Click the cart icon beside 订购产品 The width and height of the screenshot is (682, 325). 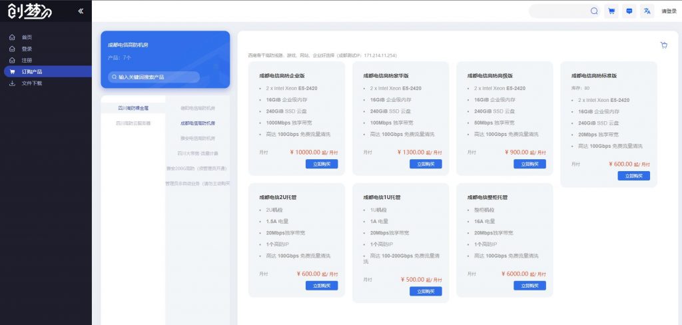12,71
